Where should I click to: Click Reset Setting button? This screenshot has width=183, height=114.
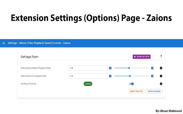pos(136,91)
